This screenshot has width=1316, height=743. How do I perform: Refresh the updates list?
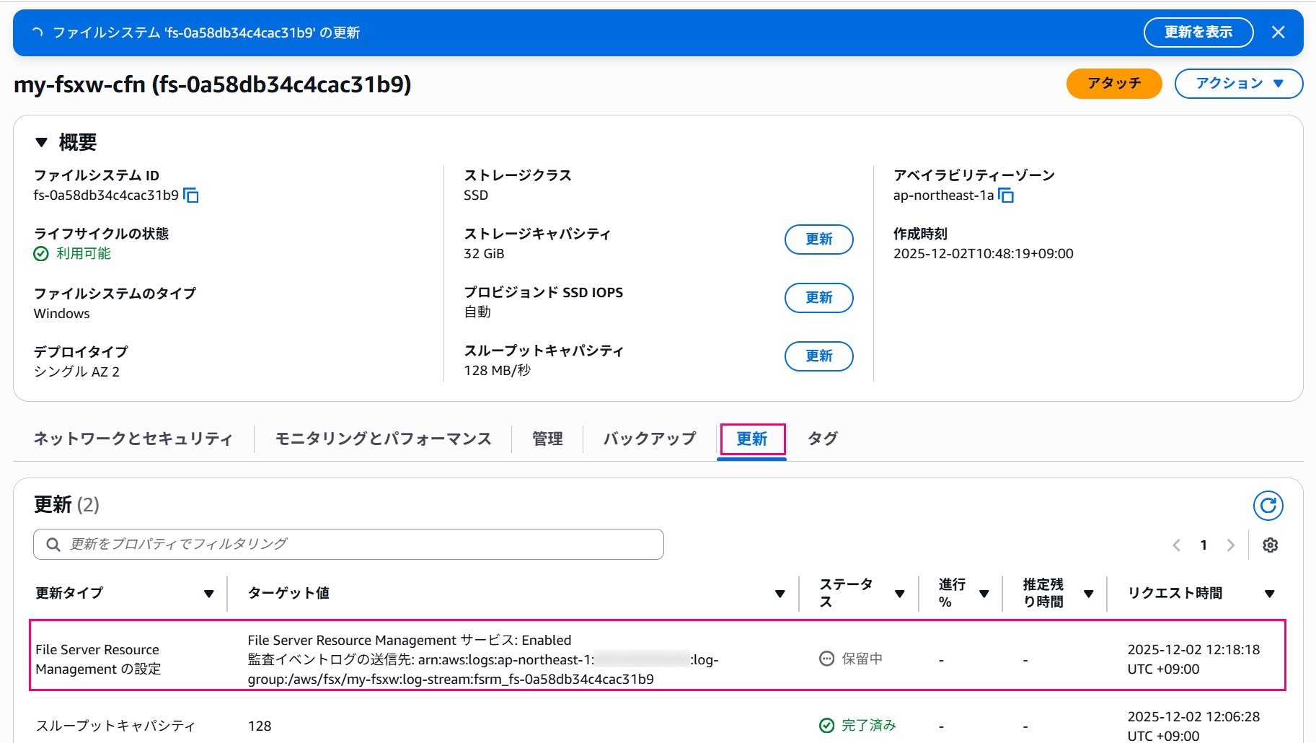click(1268, 506)
